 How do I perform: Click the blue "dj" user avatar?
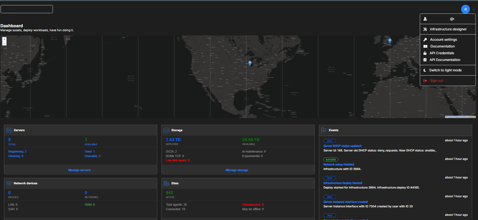(465, 9)
